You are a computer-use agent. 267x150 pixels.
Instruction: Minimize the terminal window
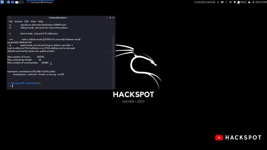107,17
